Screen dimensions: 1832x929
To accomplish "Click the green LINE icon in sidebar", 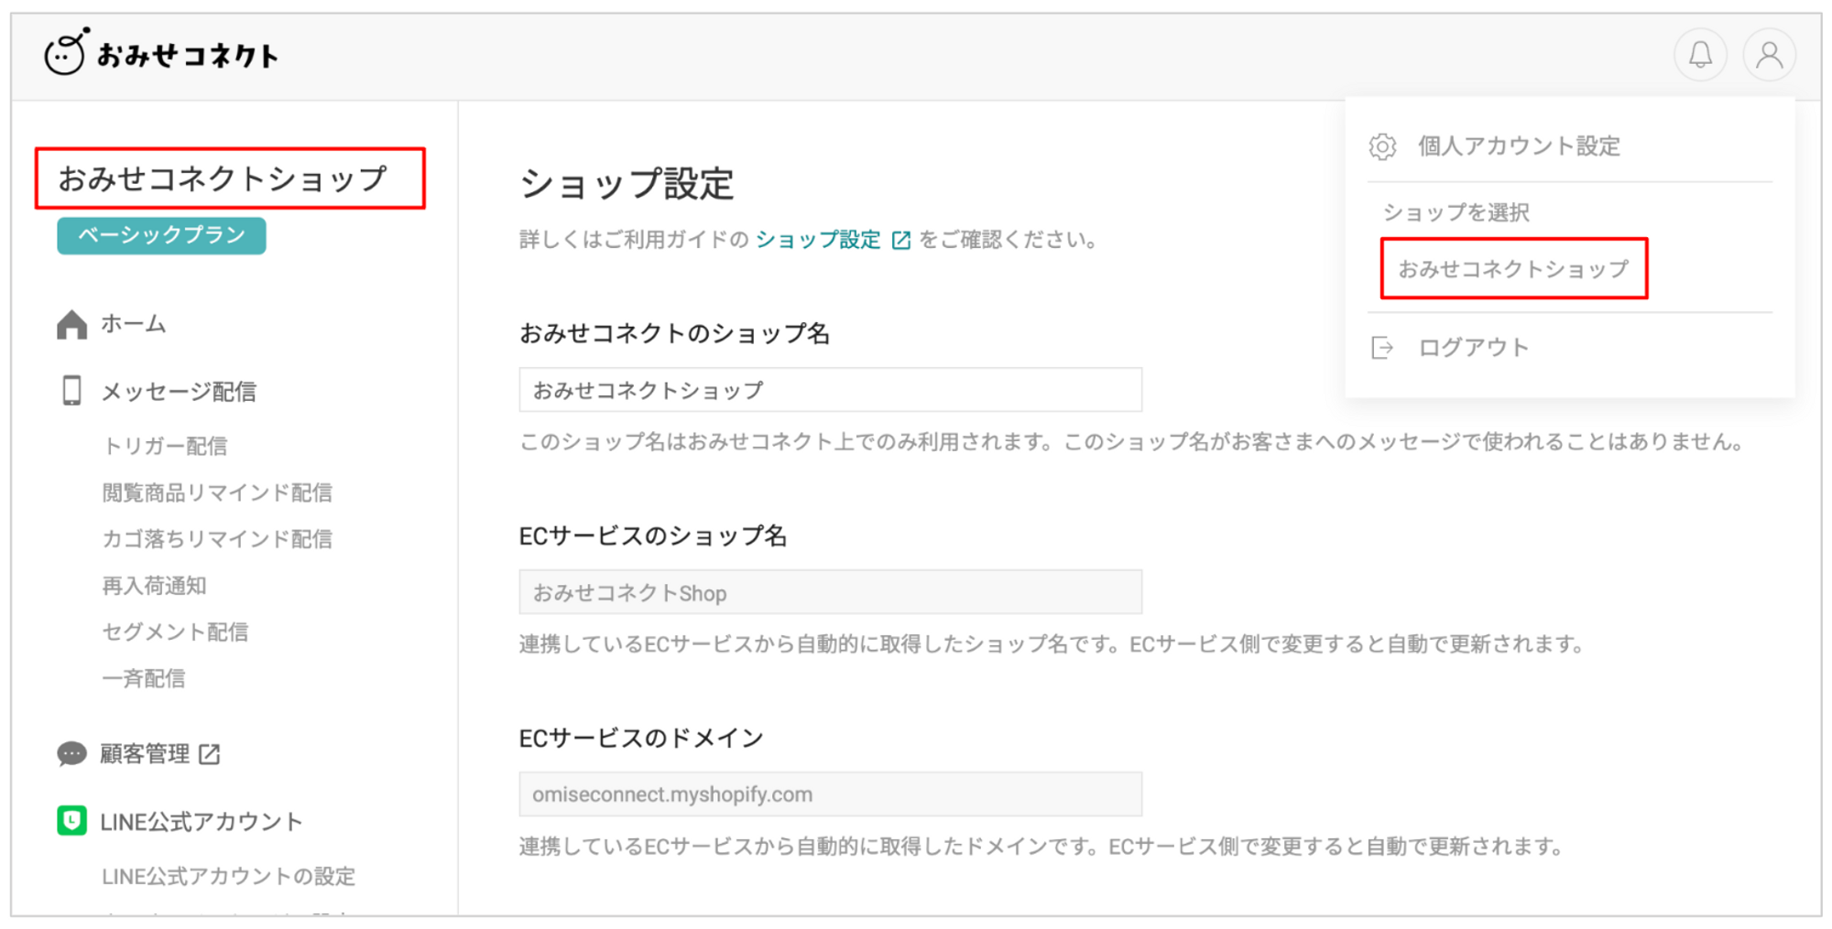I will click(71, 821).
